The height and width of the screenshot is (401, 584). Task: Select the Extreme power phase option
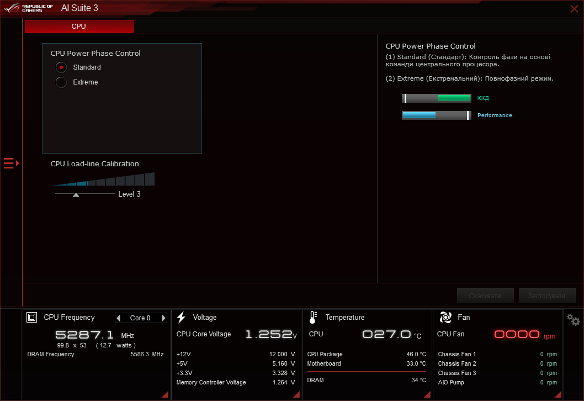[61, 82]
